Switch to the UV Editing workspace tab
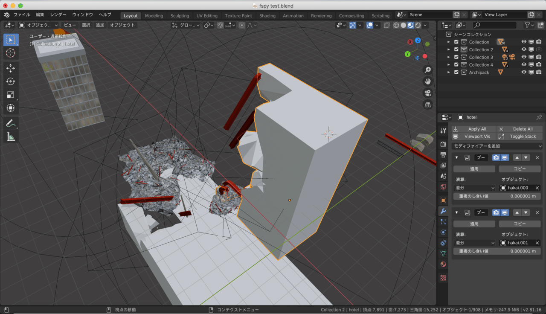This screenshot has width=546, height=314. pyautogui.click(x=207, y=16)
